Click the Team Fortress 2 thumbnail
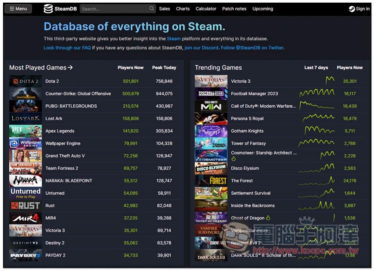 (x=25, y=168)
